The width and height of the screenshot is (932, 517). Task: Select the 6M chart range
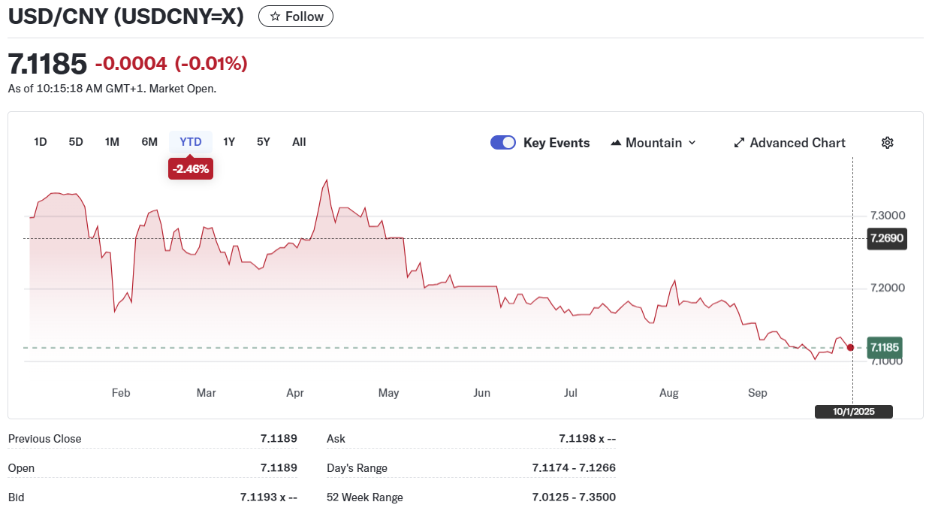(149, 142)
